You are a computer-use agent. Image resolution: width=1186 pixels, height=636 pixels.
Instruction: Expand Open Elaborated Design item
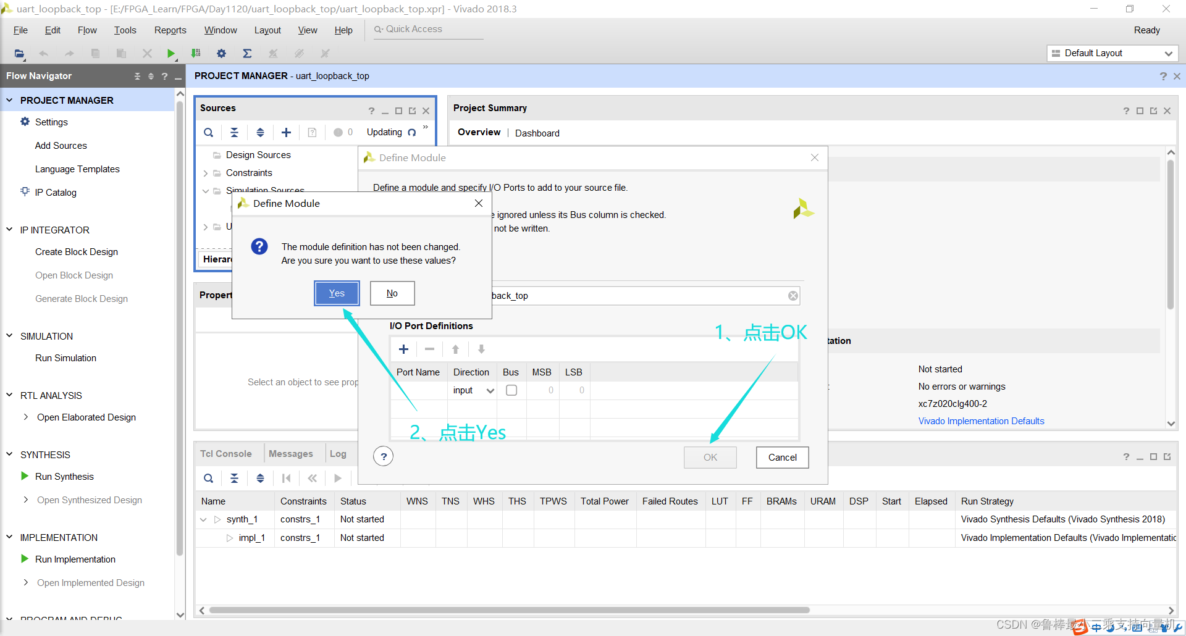click(x=25, y=417)
